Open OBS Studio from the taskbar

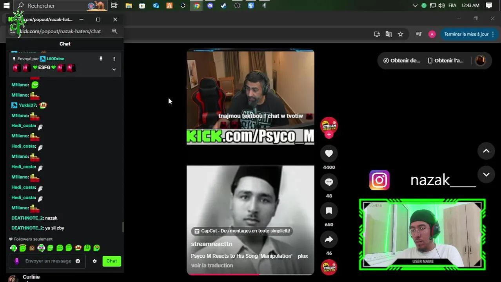point(237,5)
